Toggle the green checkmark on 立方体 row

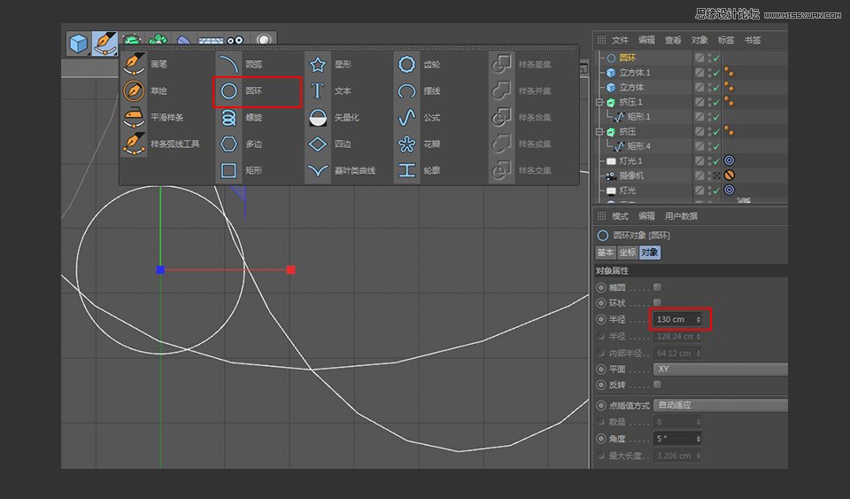(x=716, y=88)
